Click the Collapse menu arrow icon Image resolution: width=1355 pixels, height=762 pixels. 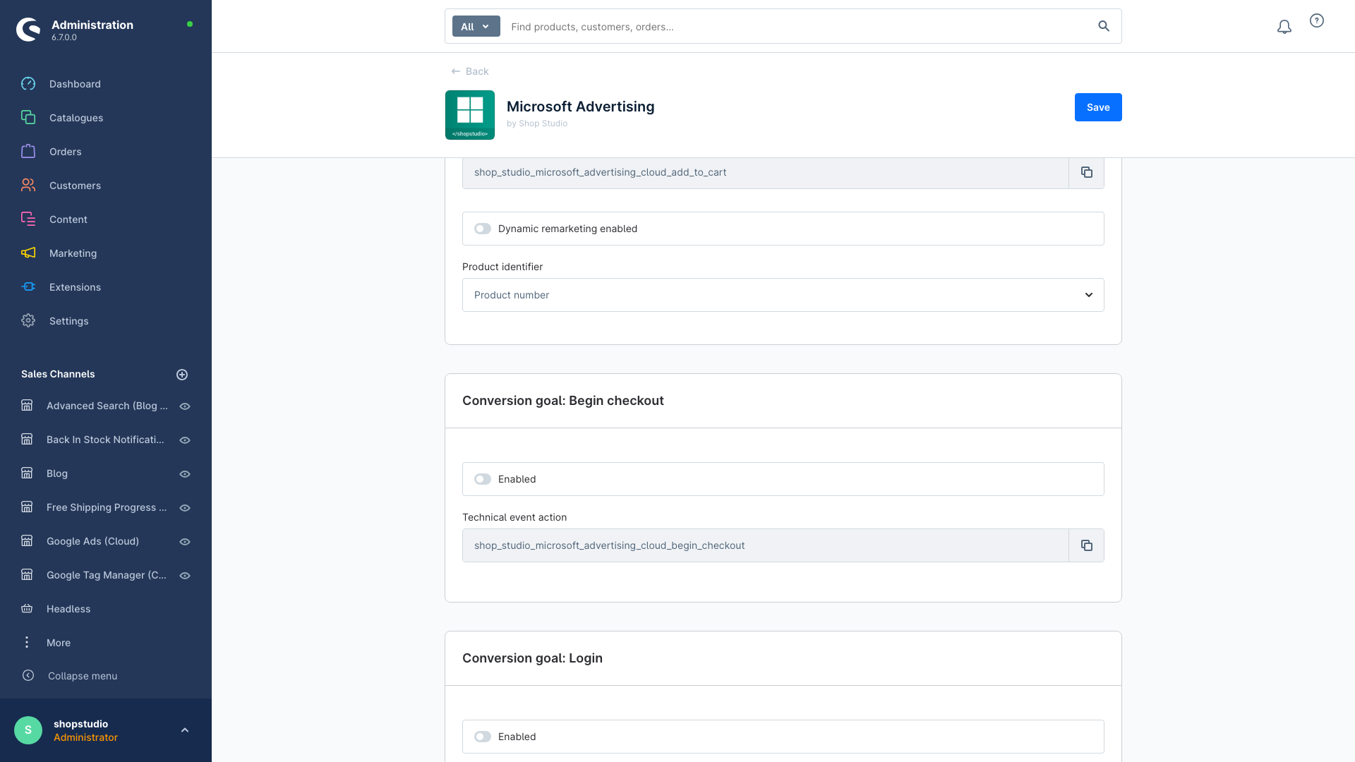28,676
